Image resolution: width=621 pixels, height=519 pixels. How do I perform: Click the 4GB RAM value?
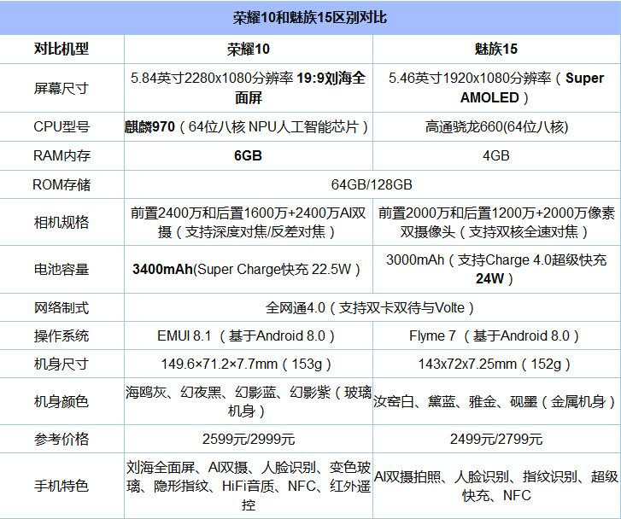click(496, 155)
